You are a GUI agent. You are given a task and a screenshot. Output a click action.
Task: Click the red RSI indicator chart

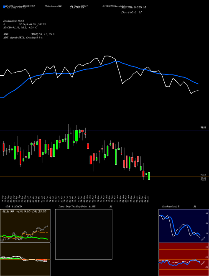tap(184, 259)
